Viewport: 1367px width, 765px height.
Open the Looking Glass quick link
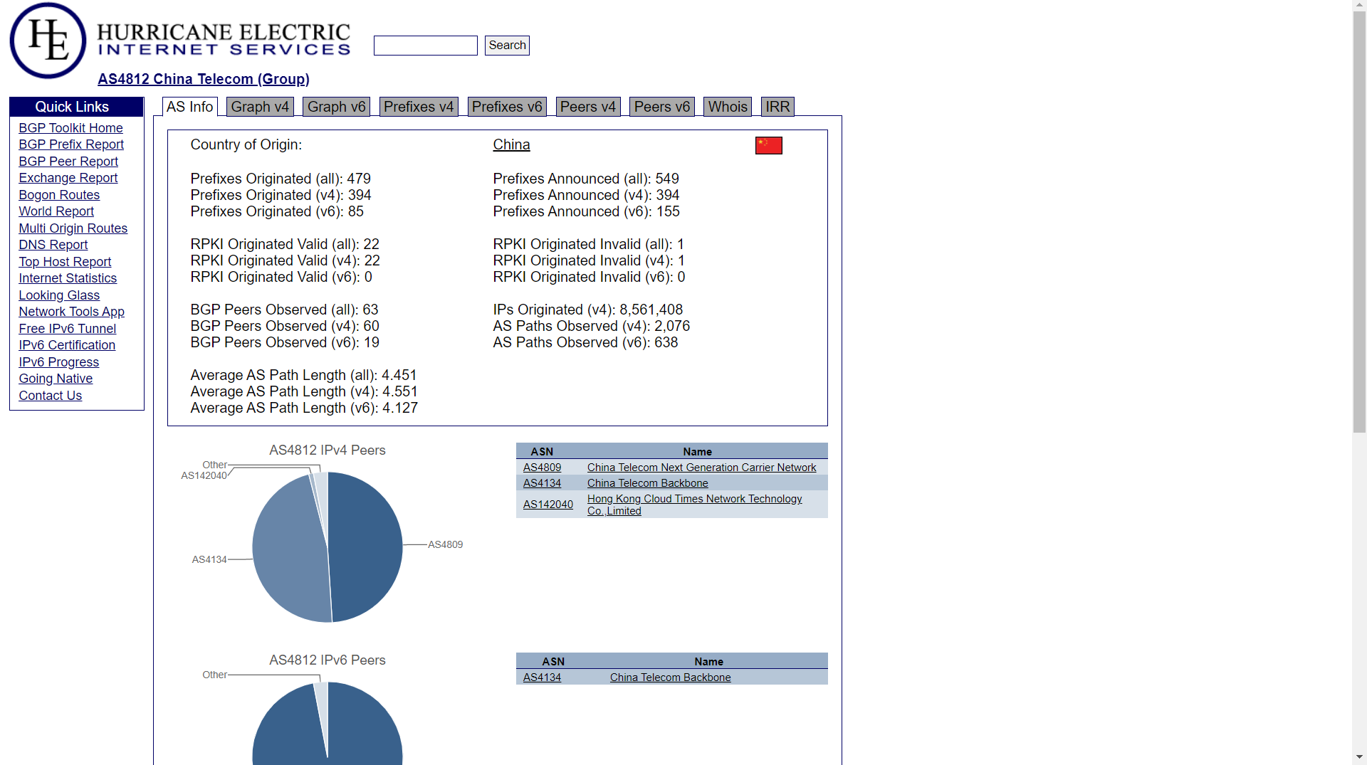click(59, 295)
